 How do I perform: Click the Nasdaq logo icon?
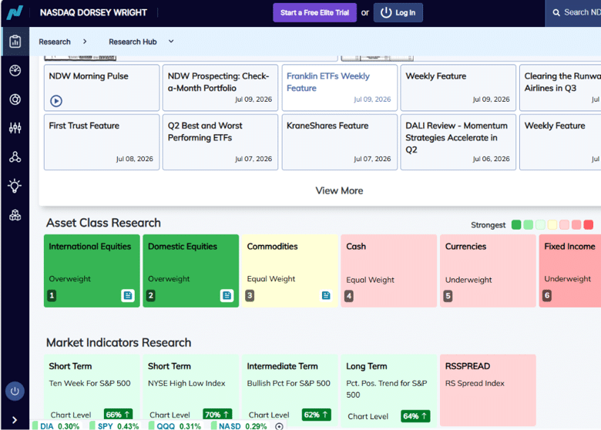pyautogui.click(x=15, y=12)
